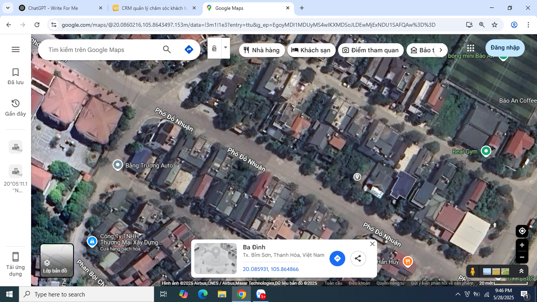This screenshot has width=537, height=302.
Task: Open the page zoom indicator in address bar
Action: pyautogui.click(x=482, y=25)
